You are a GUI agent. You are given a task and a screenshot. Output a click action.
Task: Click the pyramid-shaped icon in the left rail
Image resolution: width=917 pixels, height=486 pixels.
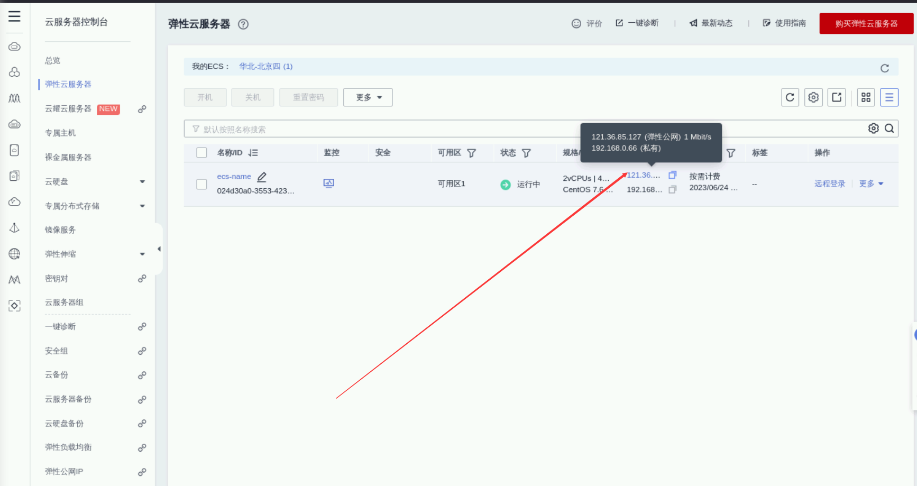14,228
